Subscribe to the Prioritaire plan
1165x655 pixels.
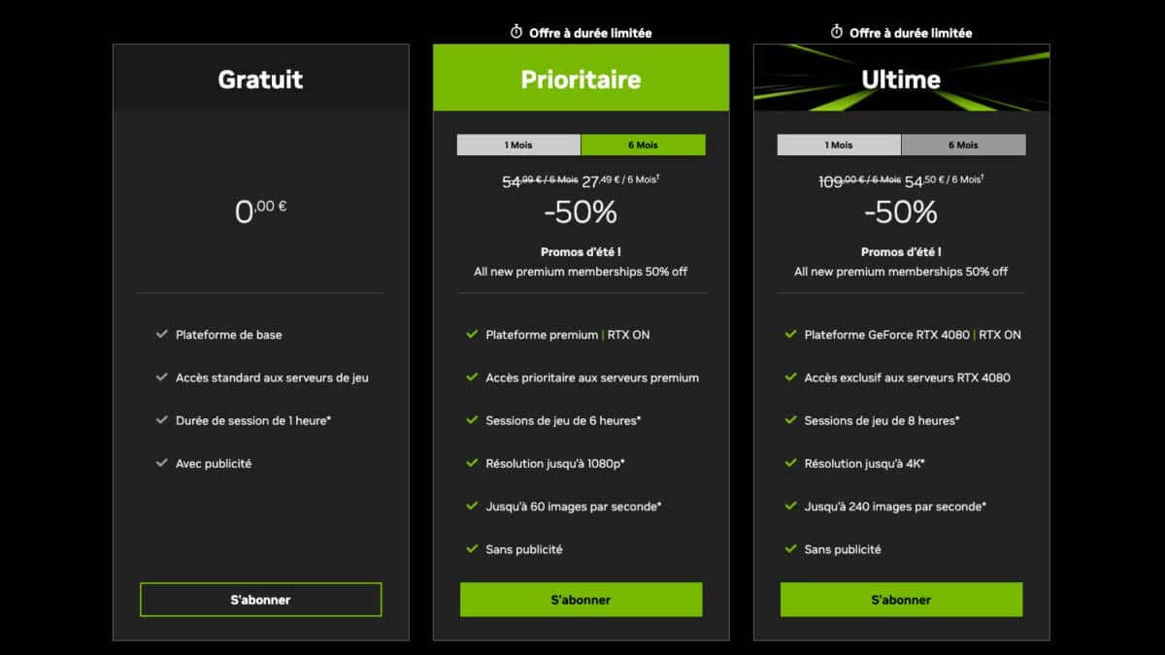click(x=581, y=600)
